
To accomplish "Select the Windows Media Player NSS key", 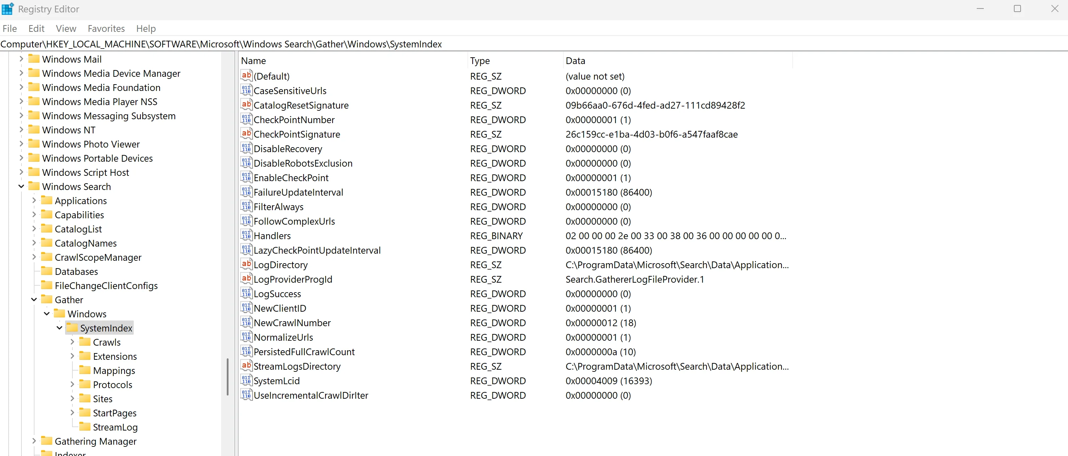I will [x=99, y=102].
